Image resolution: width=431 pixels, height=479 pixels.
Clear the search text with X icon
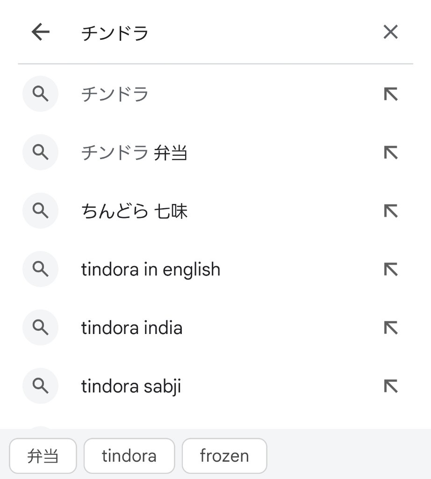(x=390, y=32)
